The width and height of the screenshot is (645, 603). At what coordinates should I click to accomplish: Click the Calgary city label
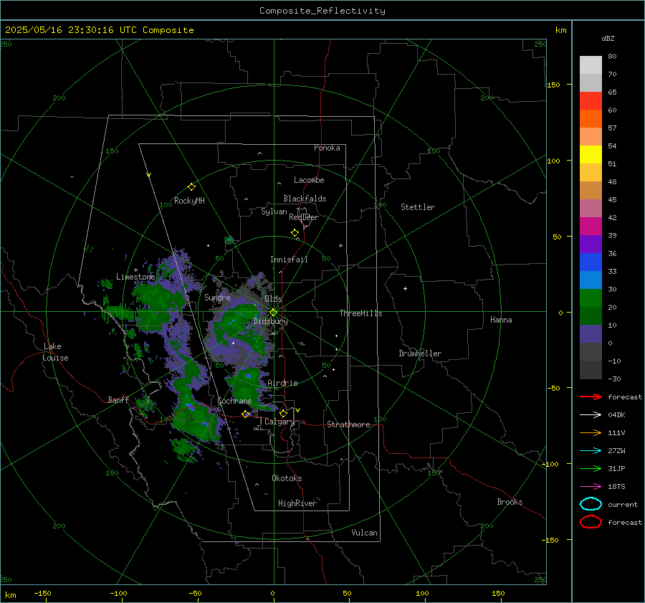(x=279, y=422)
